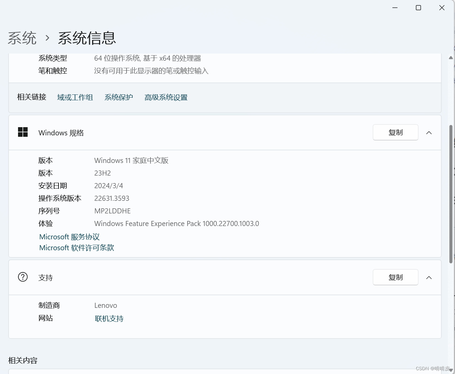Click the Windows 规格 section header title
This screenshot has height=374, width=455.
(x=61, y=133)
